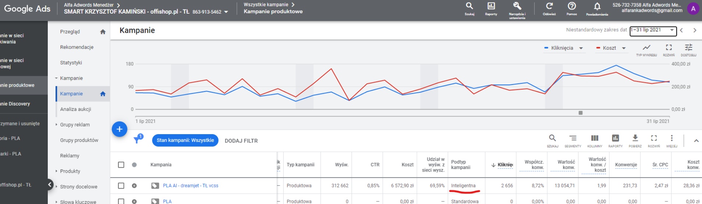Image resolution: width=702 pixels, height=204 pixels.
Task: Tick the select-all checkbox in table header
Action: 121,165
